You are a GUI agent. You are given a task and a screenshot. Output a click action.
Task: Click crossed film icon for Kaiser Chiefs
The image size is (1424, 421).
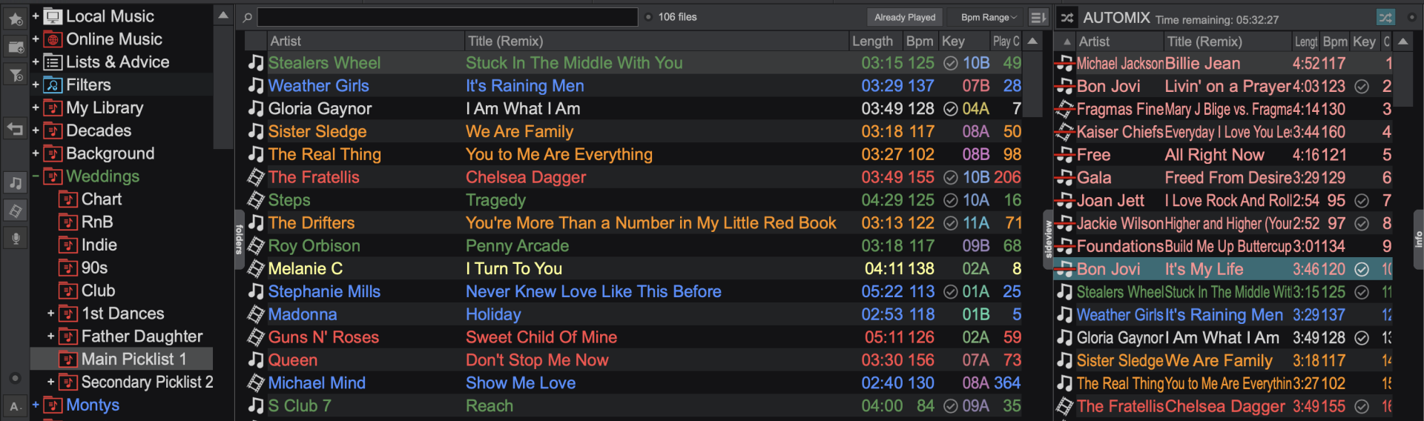click(1064, 132)
